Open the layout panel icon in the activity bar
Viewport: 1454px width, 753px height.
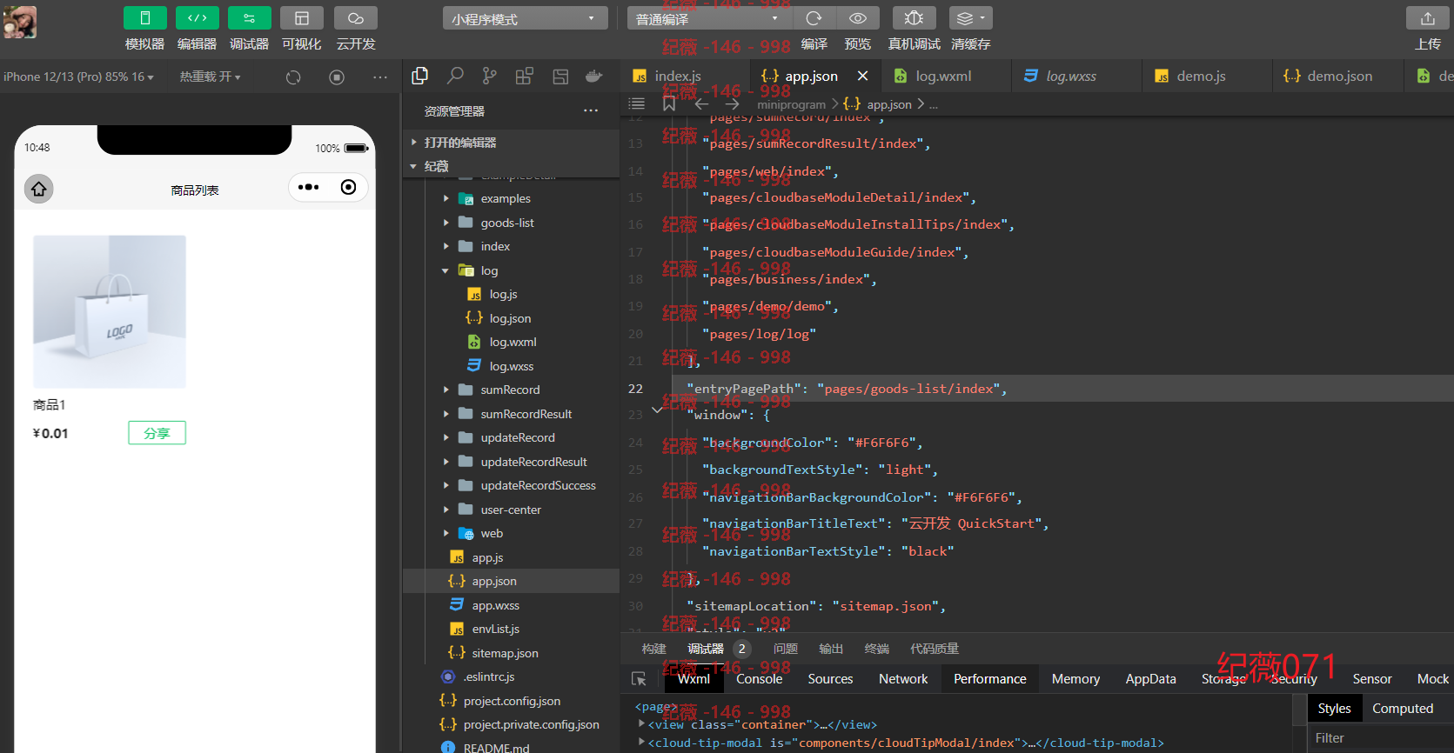coord(560,77)
